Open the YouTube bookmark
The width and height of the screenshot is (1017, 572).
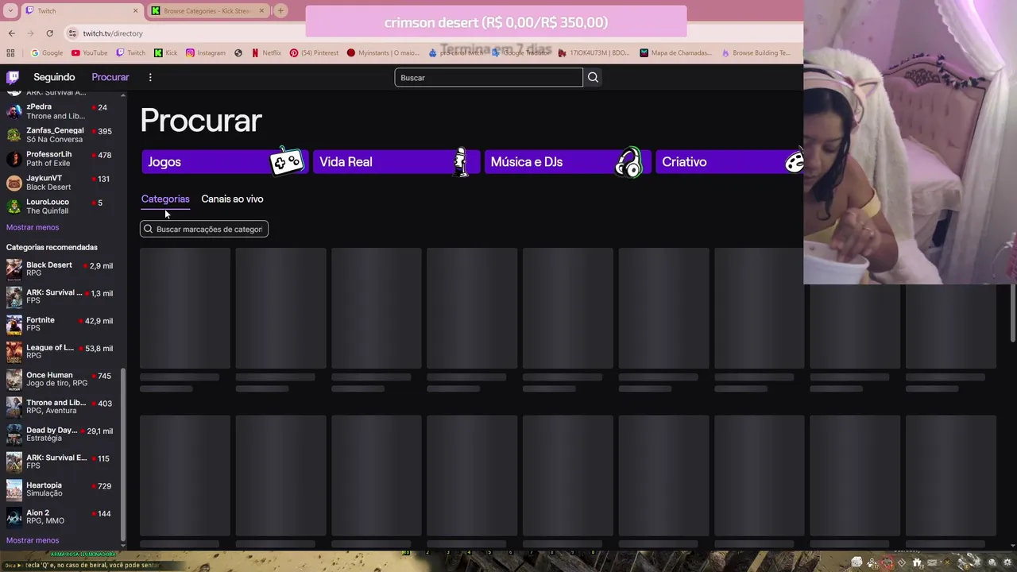click(x=89, y=53)
